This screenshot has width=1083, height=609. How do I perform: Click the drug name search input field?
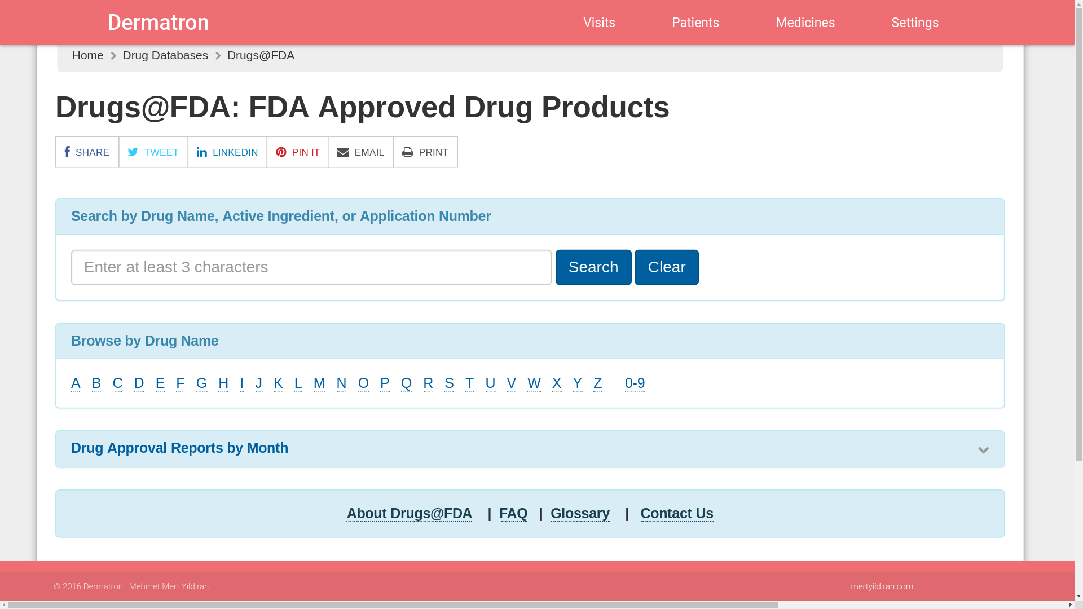(x=311, y=267)
